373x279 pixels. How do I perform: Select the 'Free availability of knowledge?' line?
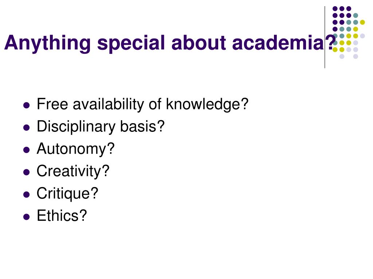coord(142,104)
